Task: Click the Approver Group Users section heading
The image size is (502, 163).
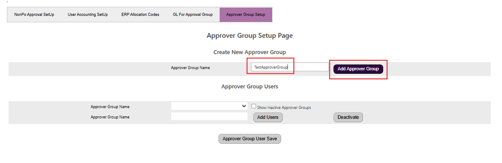Action: 249,86
